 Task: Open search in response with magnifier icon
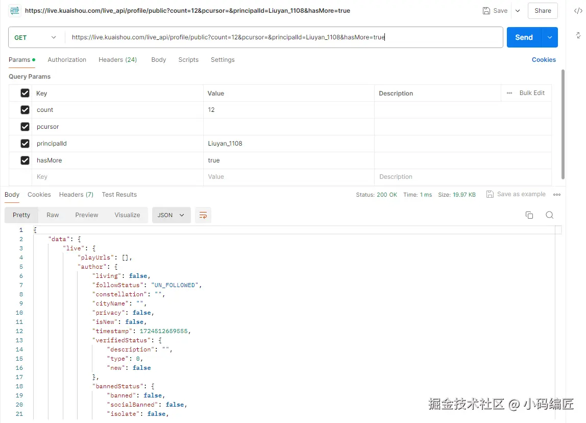[x=549, y=215]
